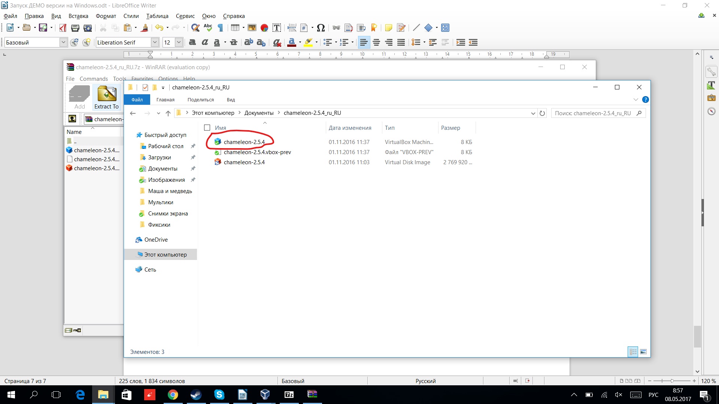Viewport: 719px width, 404px height.
Task: Open paragraph style dropdown Базовый
Action: (x=63, y=42)
